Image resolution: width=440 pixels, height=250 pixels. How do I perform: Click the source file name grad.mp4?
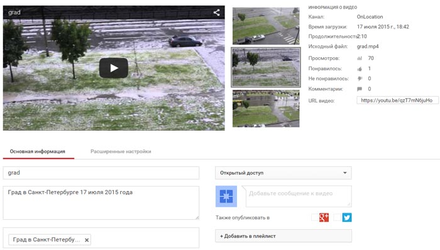click(x=368, y=46)
